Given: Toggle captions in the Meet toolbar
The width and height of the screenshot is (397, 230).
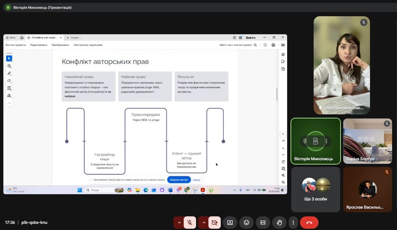Looking at the screenshot, I should (x=263, y=222).
